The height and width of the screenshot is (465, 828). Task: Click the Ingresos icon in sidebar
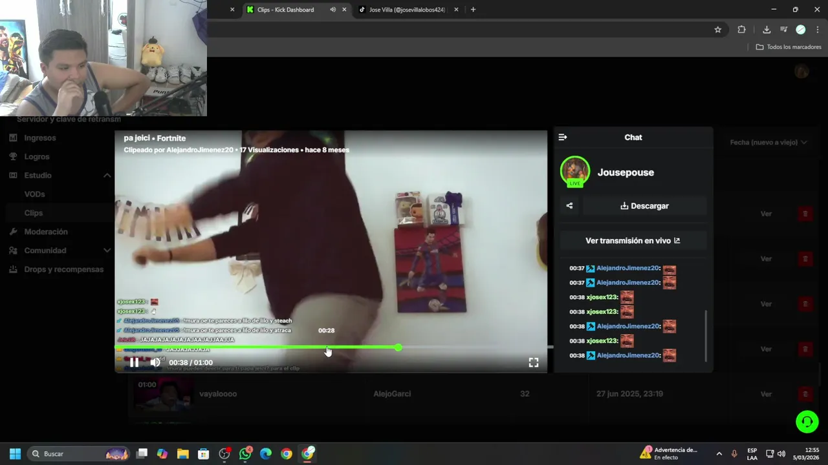click(13, 138)
